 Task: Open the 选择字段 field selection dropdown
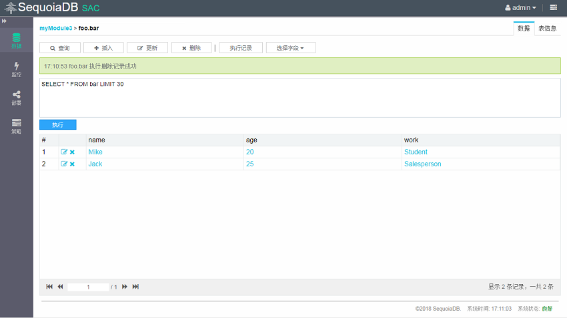point(290,48)
